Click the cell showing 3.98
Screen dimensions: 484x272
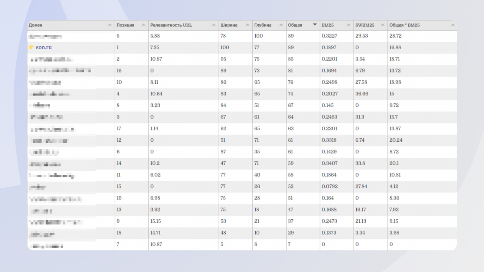394,233
